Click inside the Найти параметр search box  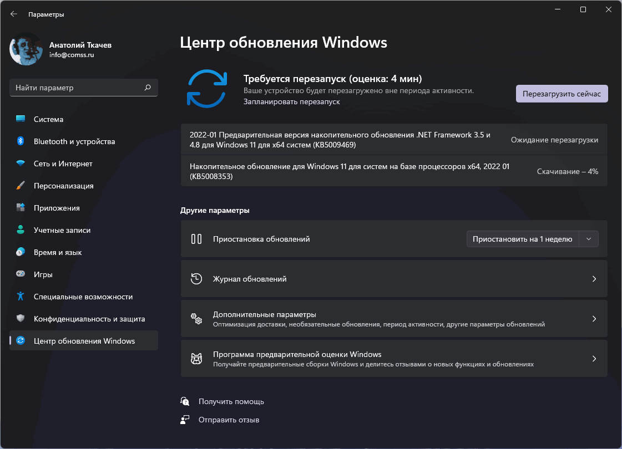click(x=83, y=87)
